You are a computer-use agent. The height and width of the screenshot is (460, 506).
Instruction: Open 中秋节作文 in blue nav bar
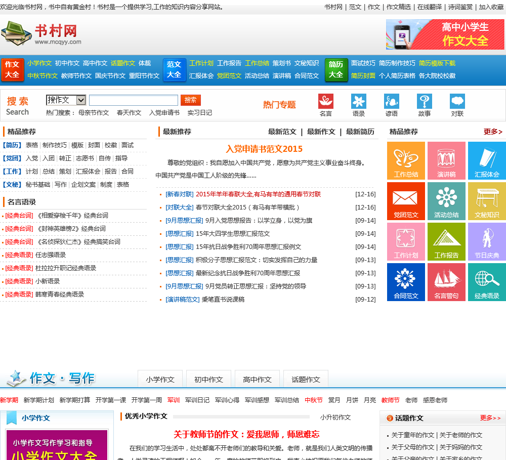point(43,75)
